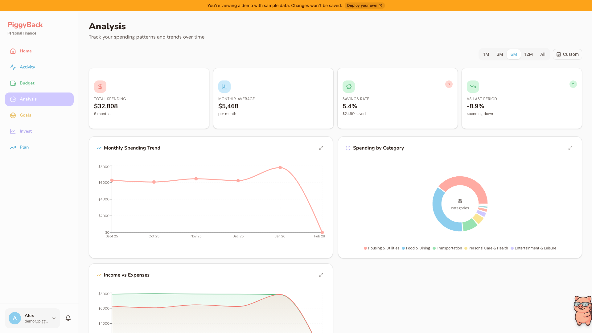The height and width of the screenshot is (333, 592).
Task: Click the Invest chart icon
Action: pos(13,131)
